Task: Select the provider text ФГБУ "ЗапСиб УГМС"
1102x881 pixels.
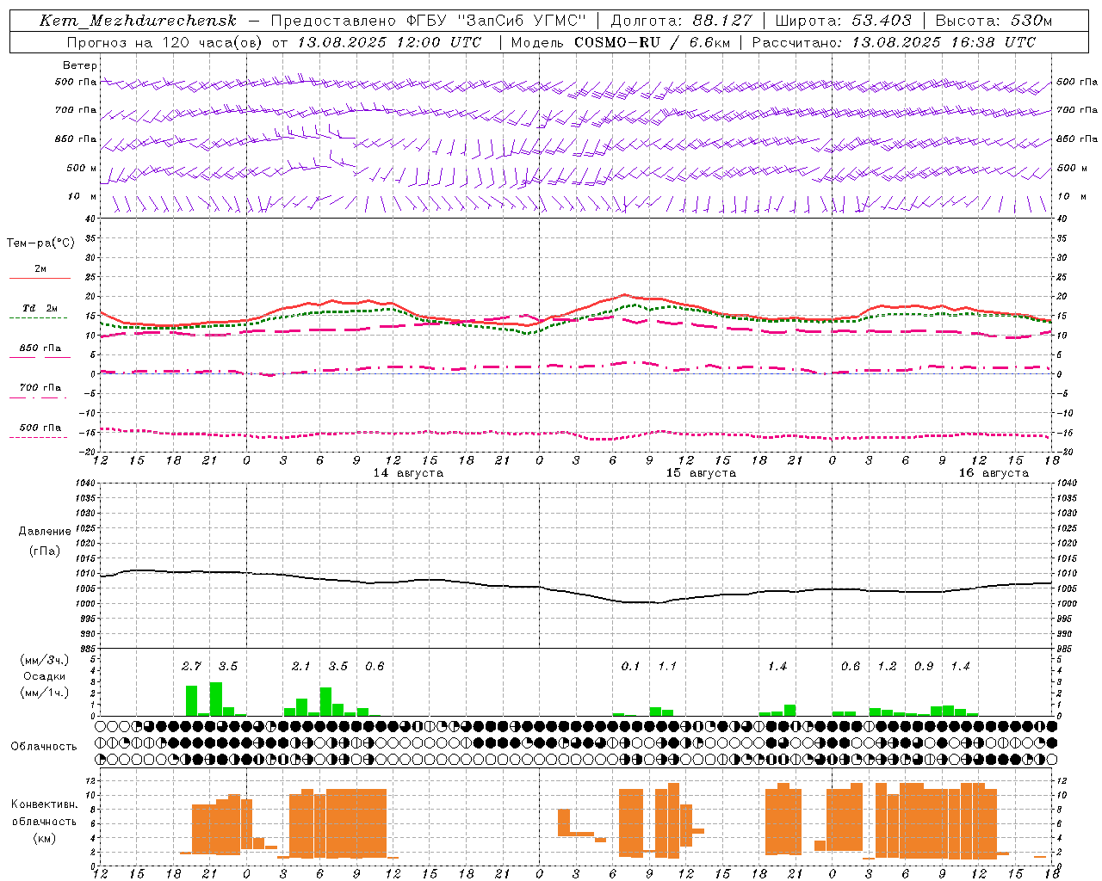Action: [496, 21]
